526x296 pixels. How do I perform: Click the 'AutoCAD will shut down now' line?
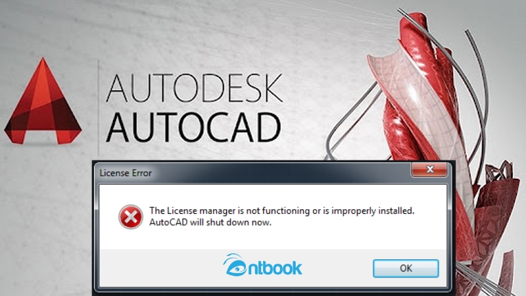tap(210, 222)
